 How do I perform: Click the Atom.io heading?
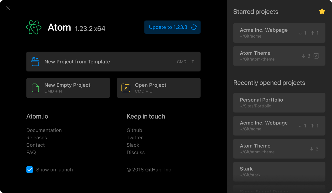point(37,117)
